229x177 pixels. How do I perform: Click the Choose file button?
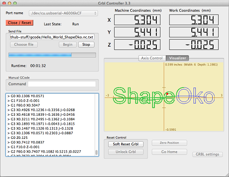(x=24, y=44)
